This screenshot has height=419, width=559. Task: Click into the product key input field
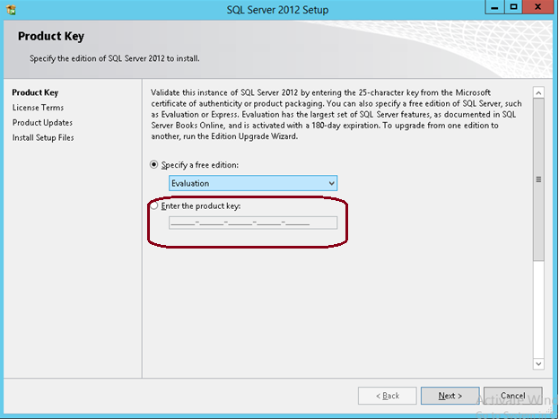coord(253,223)
